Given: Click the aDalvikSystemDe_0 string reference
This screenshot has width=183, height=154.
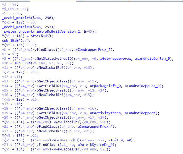Looking at the screenshot, I should point(95,145).
